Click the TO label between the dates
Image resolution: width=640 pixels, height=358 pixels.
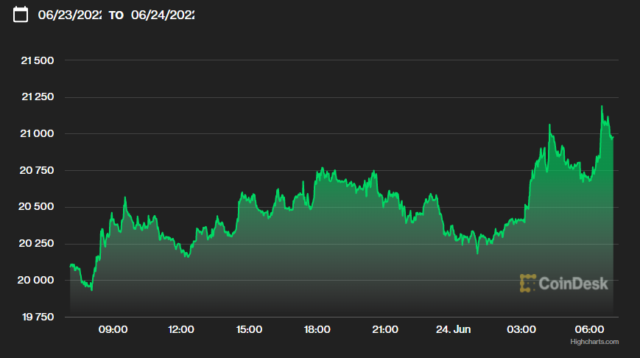tap(116, 15)
